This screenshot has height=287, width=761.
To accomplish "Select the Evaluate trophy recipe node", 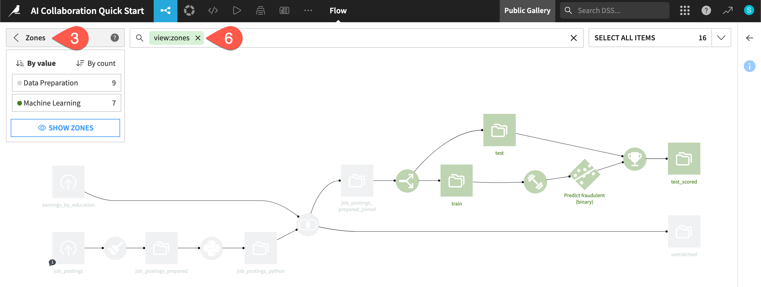I will [x=635, y=159].
